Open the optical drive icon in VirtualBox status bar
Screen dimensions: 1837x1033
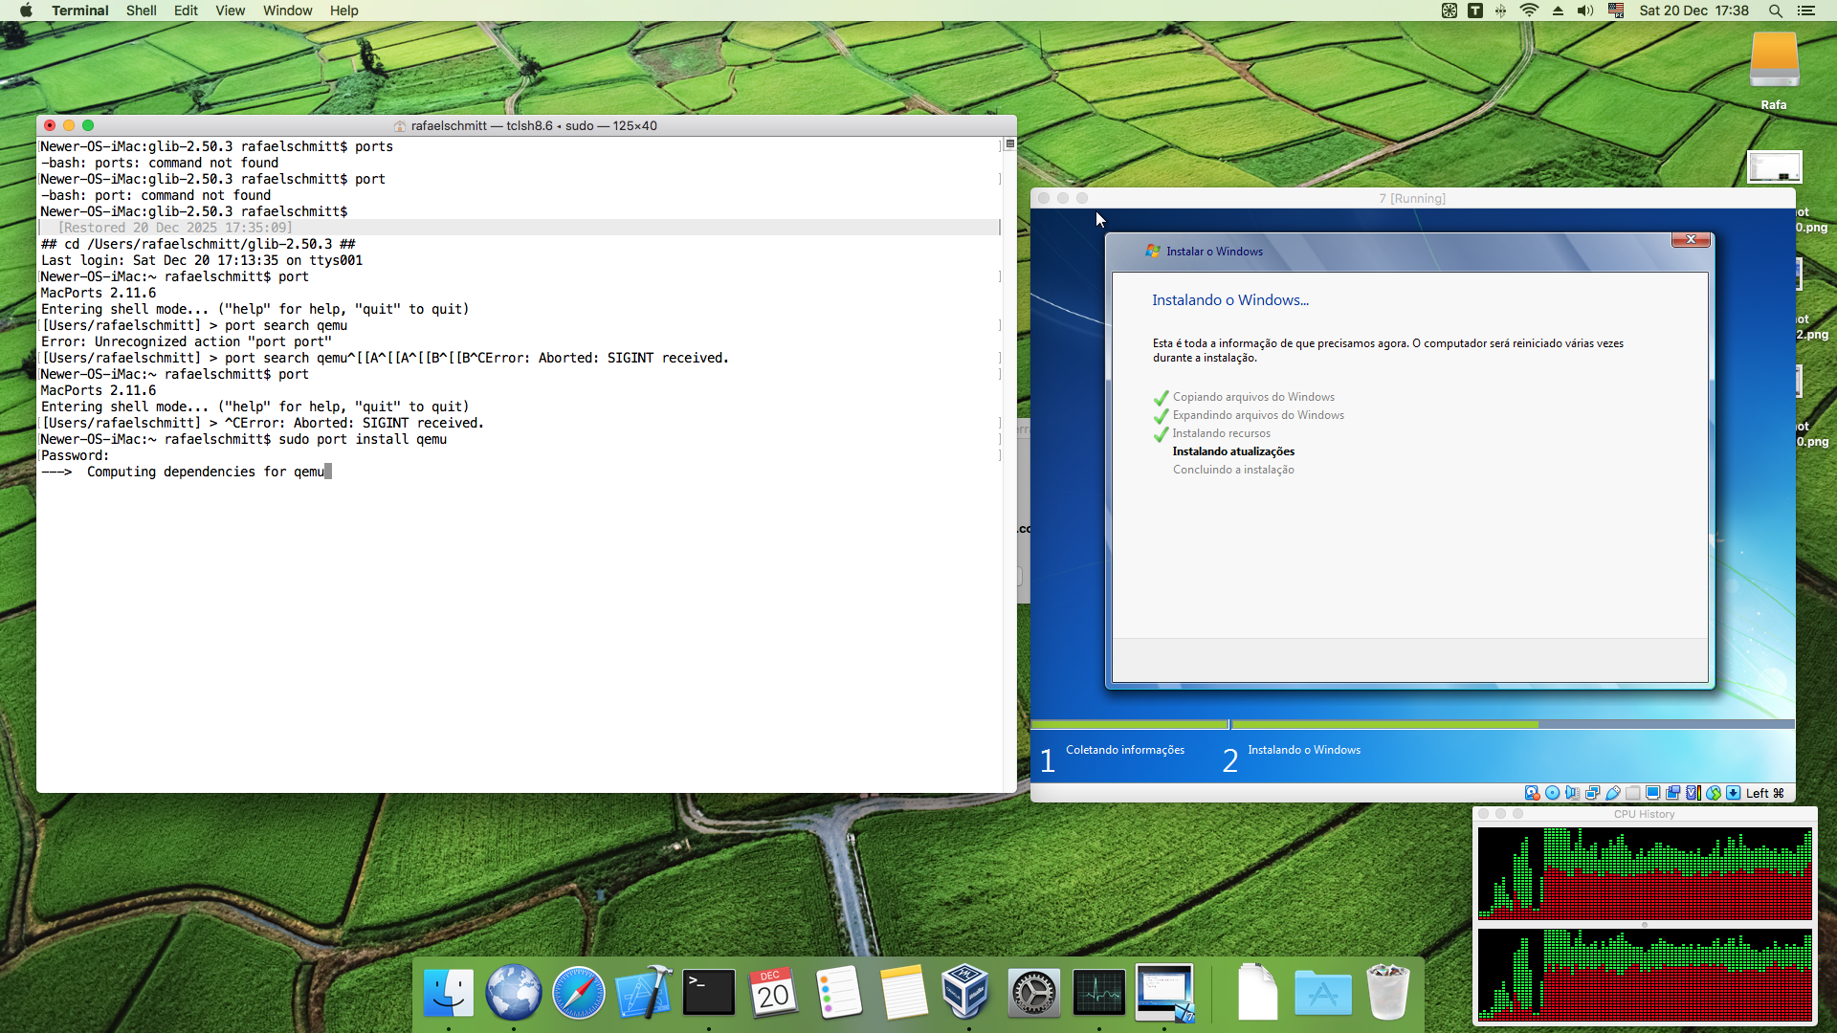pyautogui.click(x=1552, y=793)
